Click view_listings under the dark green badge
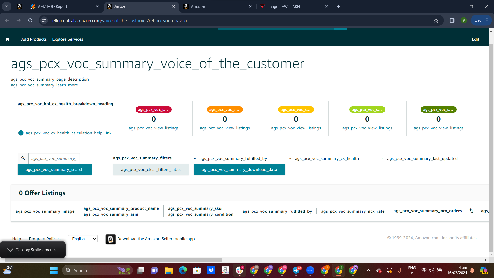The width and height of the screenshot is (494, 278). click(439, 128)
